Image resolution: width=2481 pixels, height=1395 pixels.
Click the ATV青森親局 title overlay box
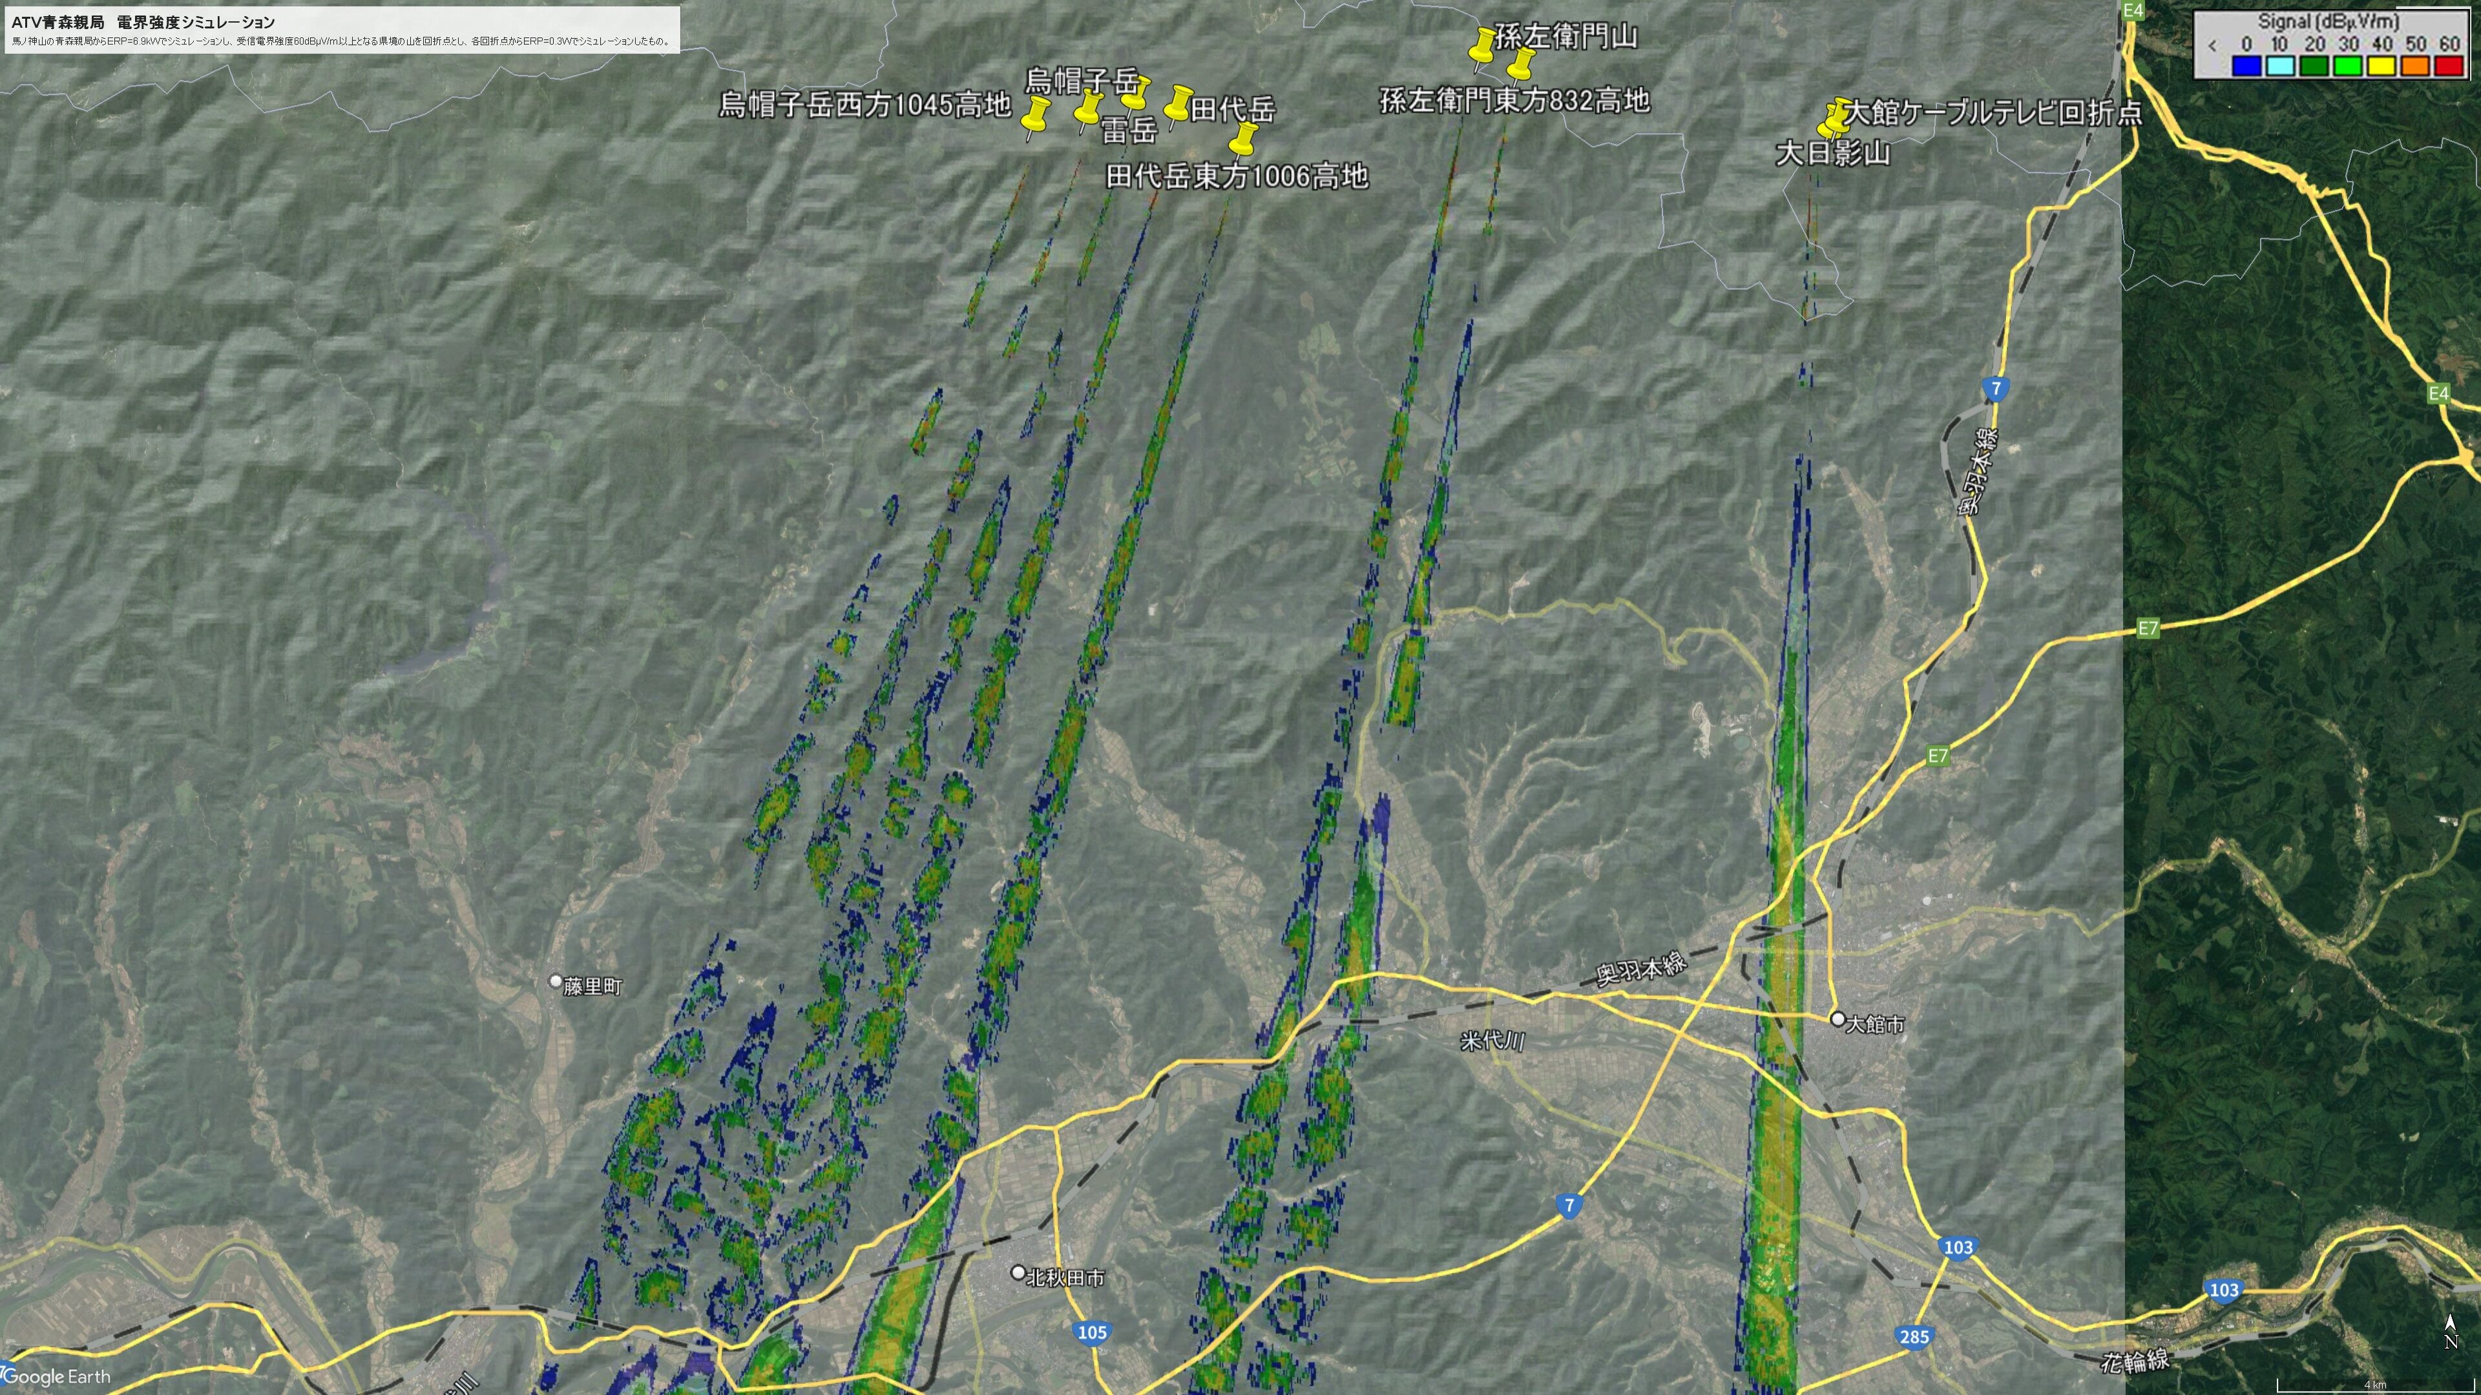pyautogui.click(x=342, y=29)
